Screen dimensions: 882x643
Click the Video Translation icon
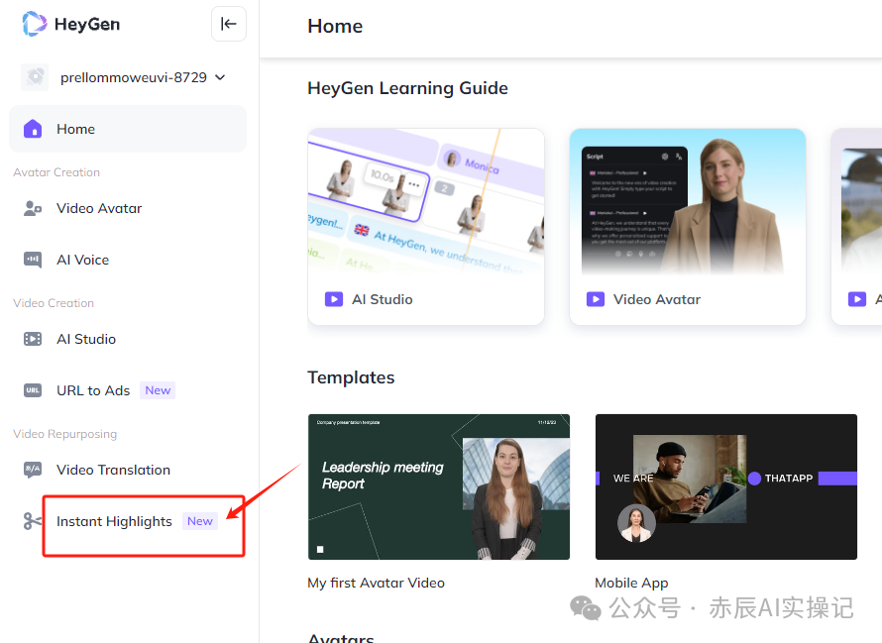pos(33,470)
